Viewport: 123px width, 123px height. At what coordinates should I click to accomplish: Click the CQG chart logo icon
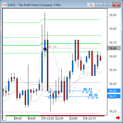[5, 5]
